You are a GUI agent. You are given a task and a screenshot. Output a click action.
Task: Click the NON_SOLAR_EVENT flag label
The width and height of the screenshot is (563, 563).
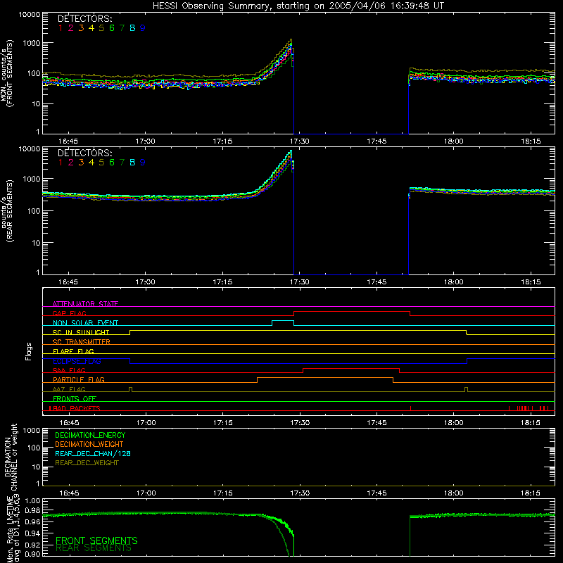point(85,323)
